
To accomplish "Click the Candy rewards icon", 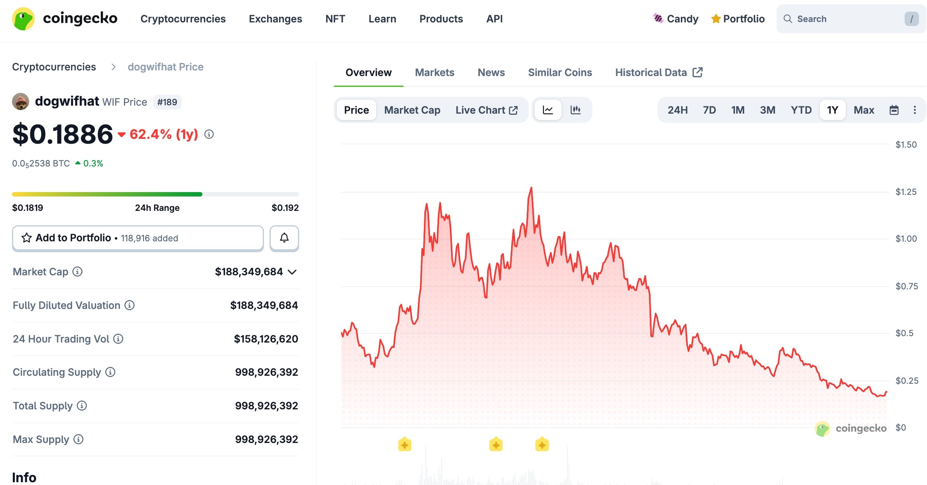I will 657,18.
